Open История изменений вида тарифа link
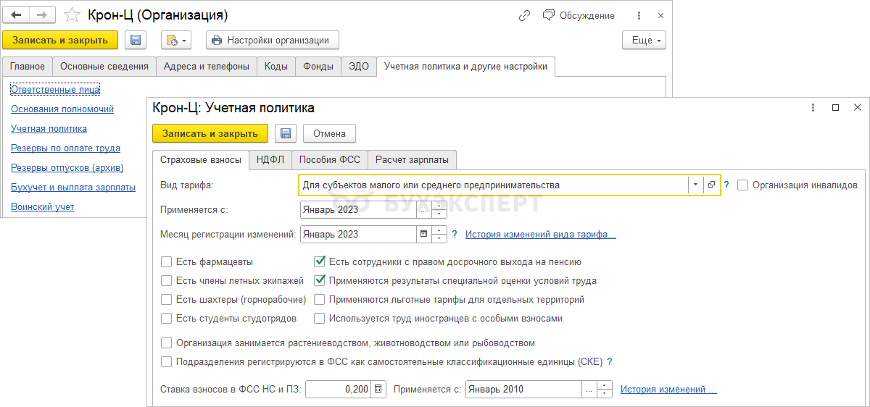 (540, 234)
